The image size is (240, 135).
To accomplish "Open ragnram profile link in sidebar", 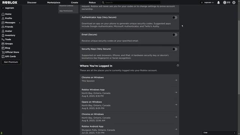I will coord(9,8).
